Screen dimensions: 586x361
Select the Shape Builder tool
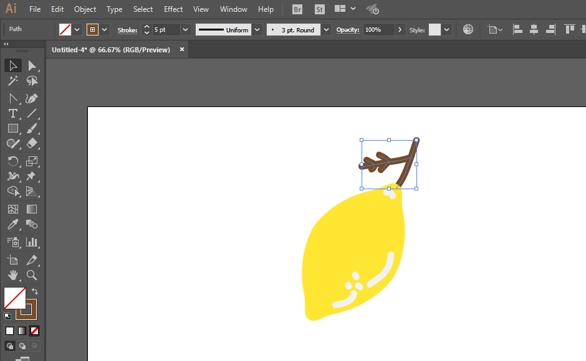[12, 191]
